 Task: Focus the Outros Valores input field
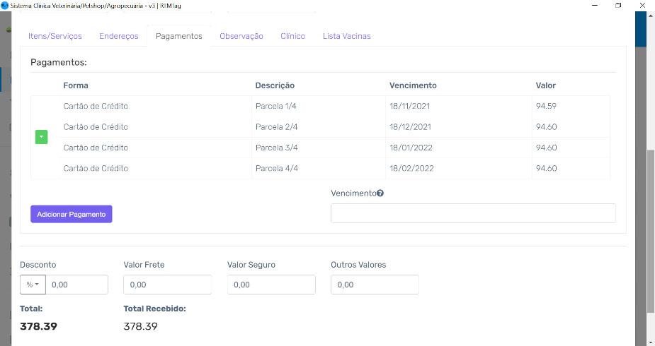tap(374, 285)
